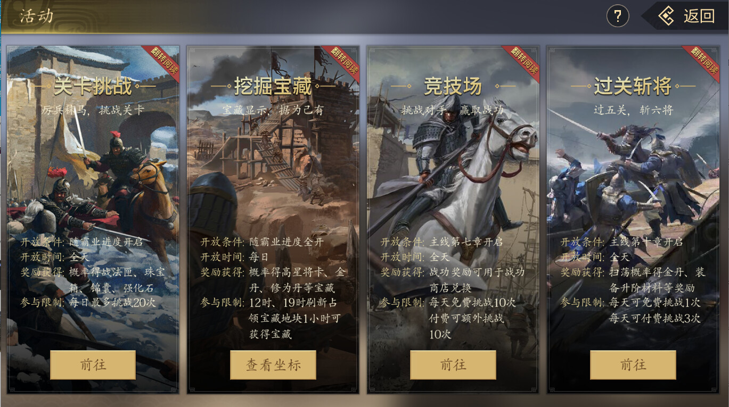Flip the 关卡挑战 card via 翻转阅读 ribbon
This screenshot has height=407, width=729.
(162, 62)
